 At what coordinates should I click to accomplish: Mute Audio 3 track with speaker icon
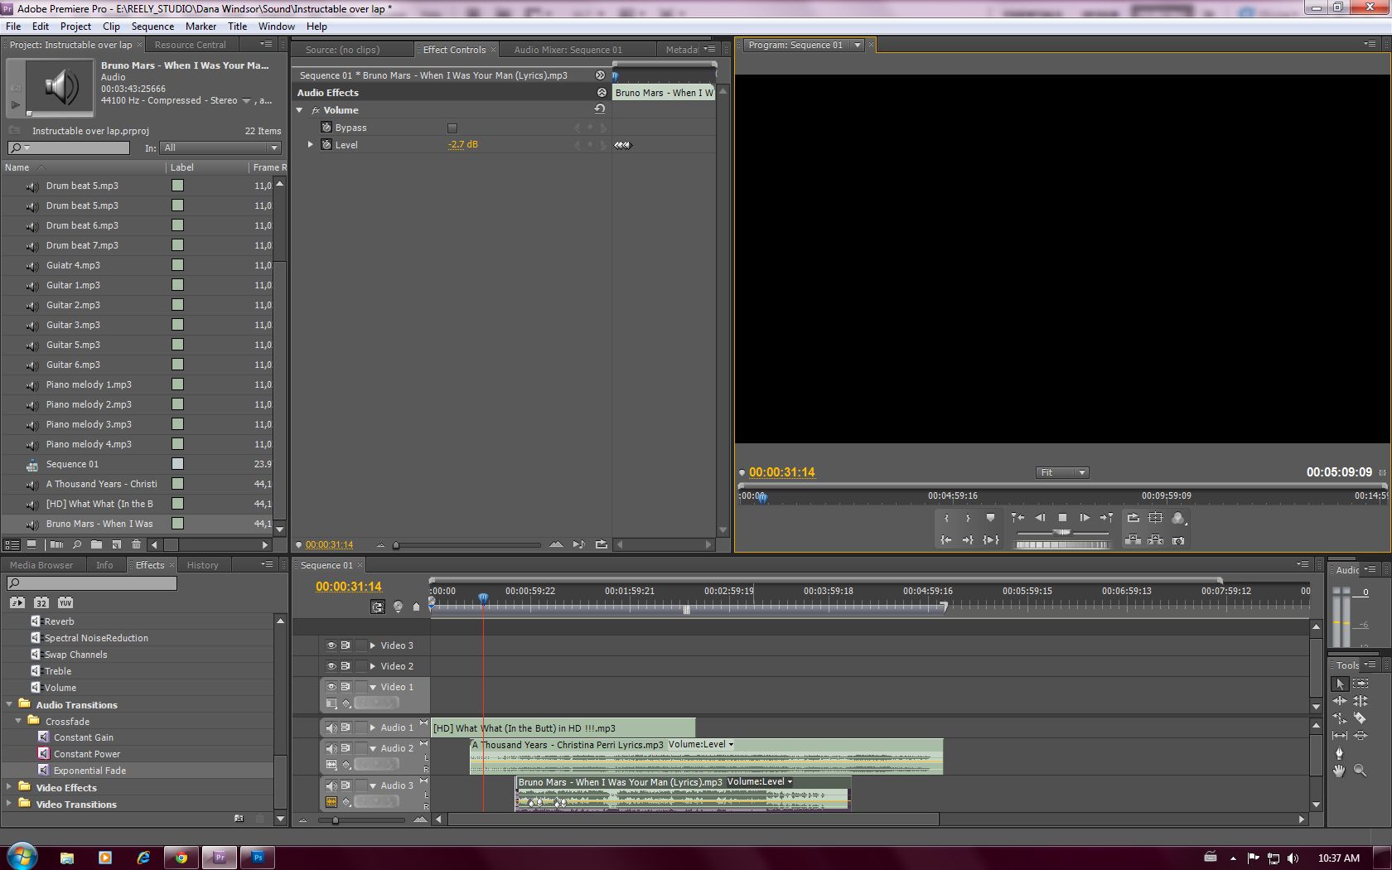tap(331, 785)
